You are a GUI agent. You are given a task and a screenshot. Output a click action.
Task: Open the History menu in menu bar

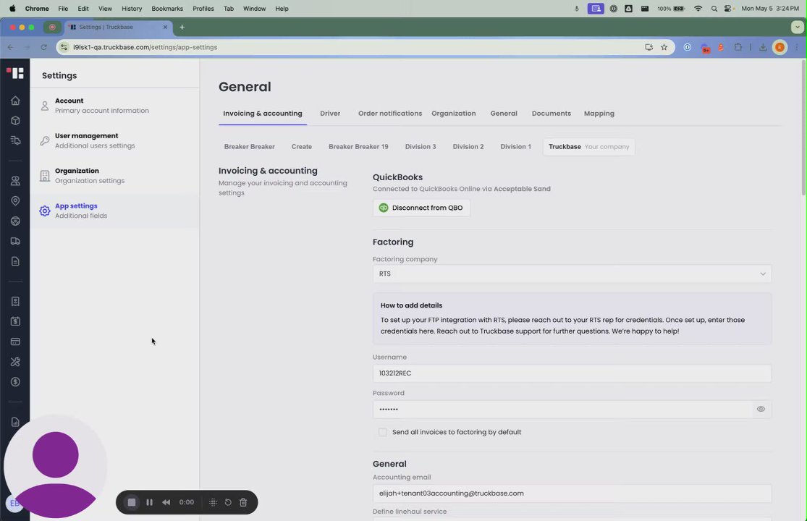point(132,8)
